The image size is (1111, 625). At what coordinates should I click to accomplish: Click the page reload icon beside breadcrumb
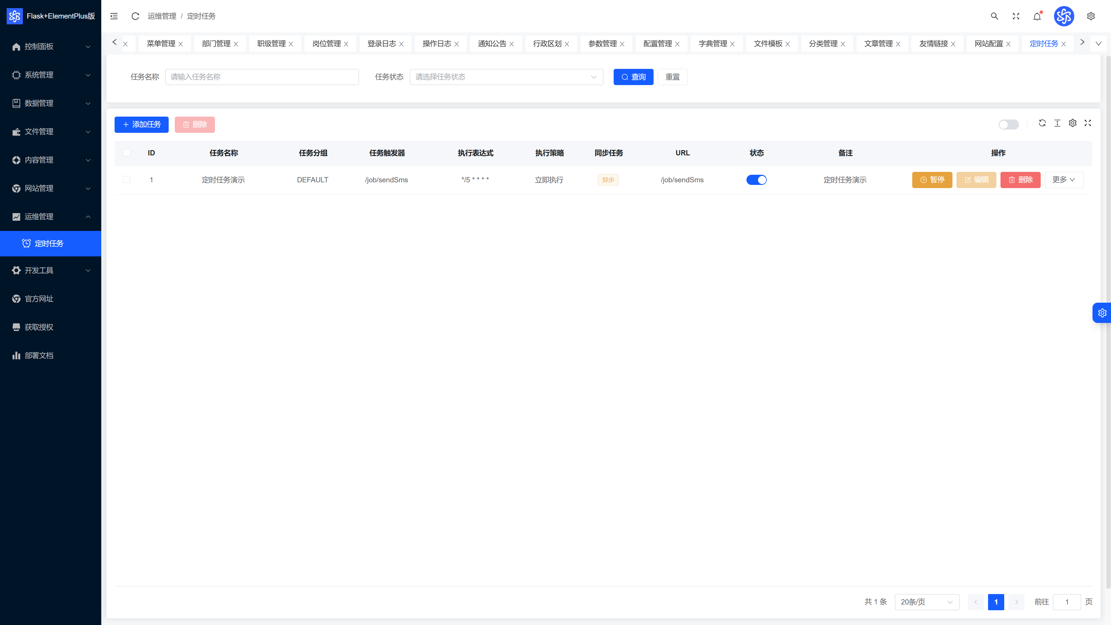pyautogui.click(x=135, y=16)
